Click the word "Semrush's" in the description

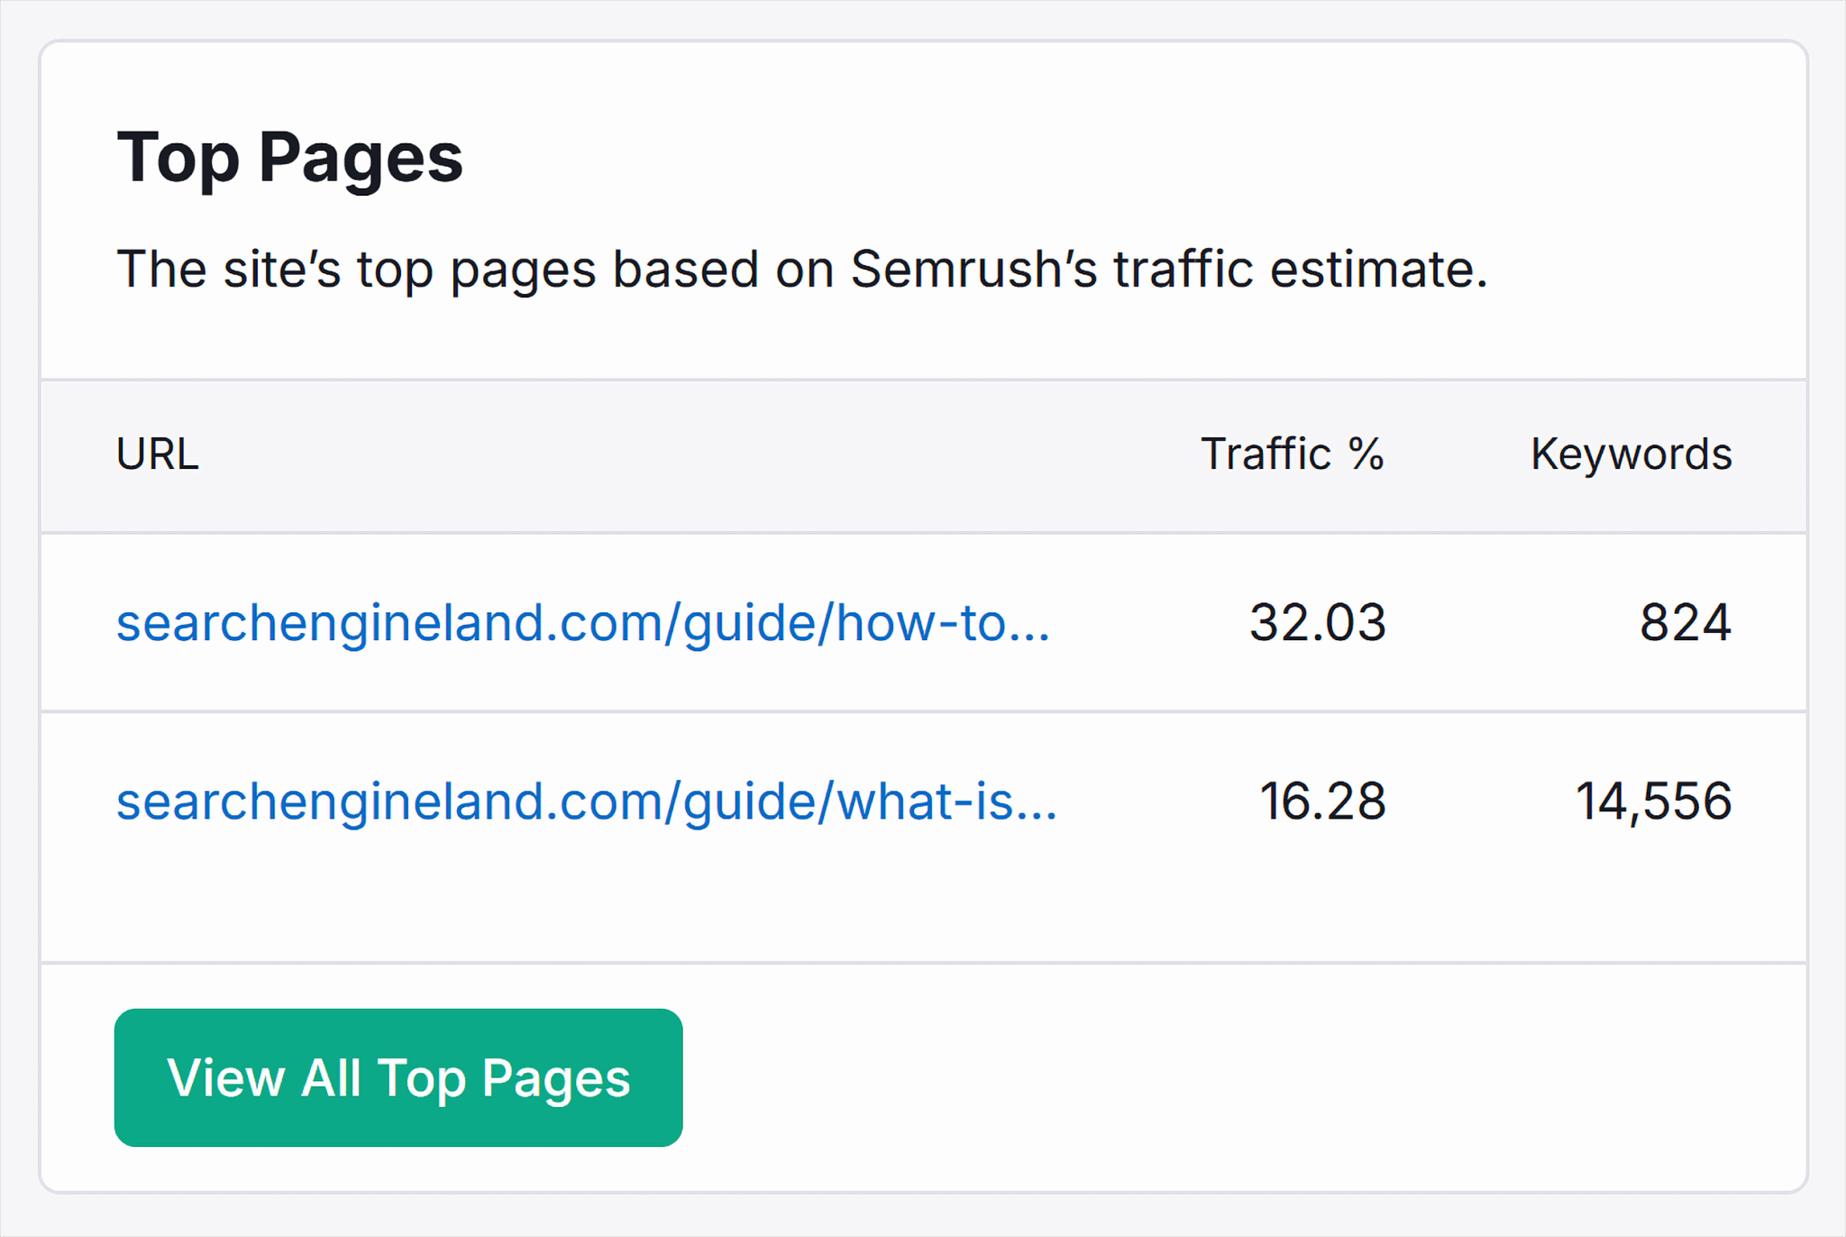coord(973,270)
